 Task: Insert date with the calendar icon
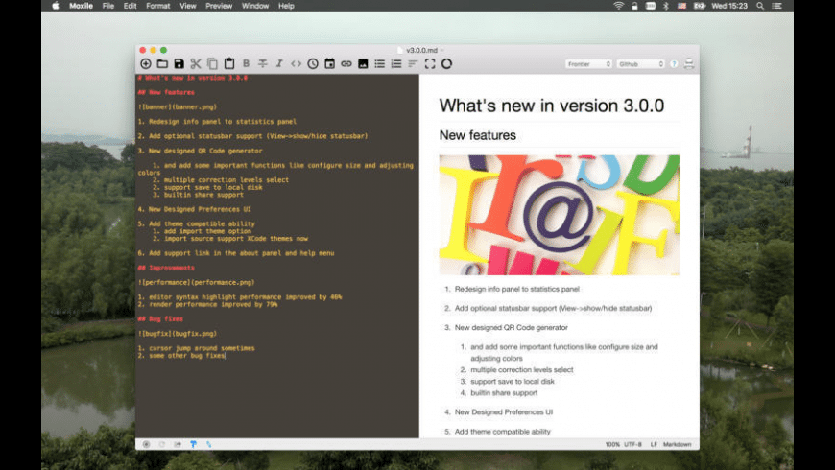point(329,64)
